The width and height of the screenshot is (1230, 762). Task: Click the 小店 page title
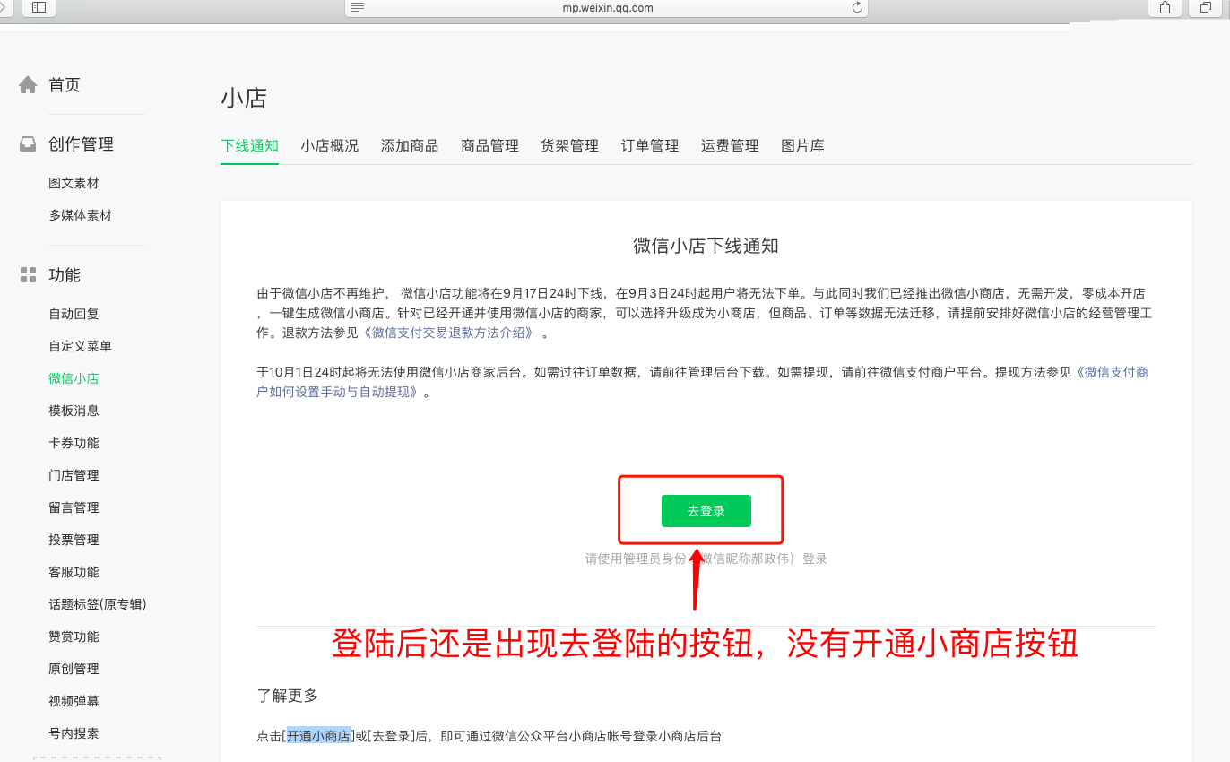(244, 98)
